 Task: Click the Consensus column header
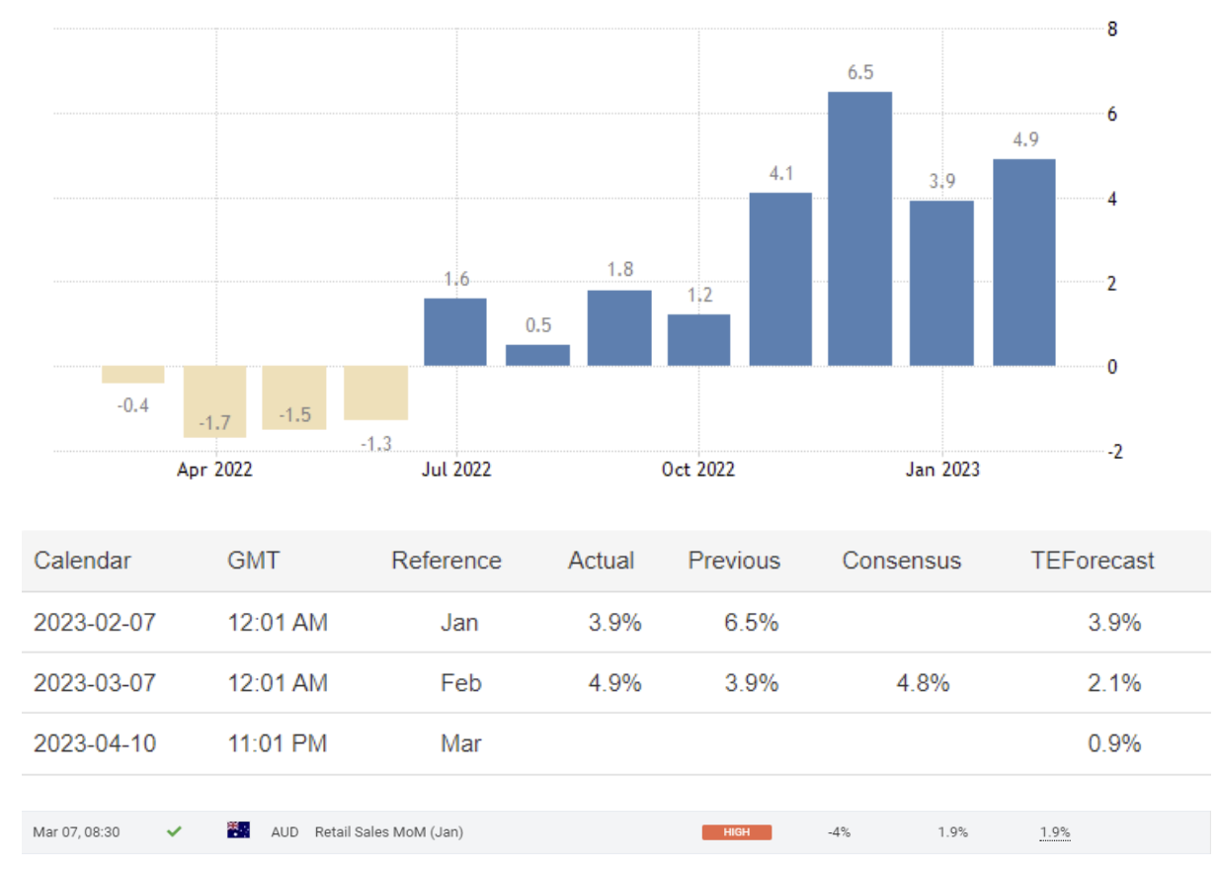coord(901,561)
